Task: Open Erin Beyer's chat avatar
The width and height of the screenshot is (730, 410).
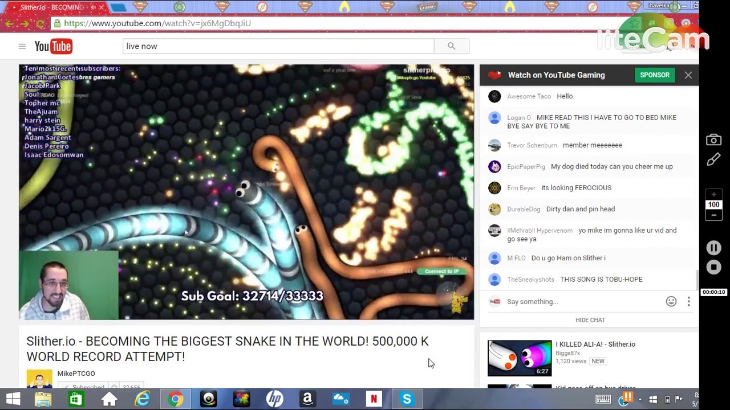Action: (494, 188)
